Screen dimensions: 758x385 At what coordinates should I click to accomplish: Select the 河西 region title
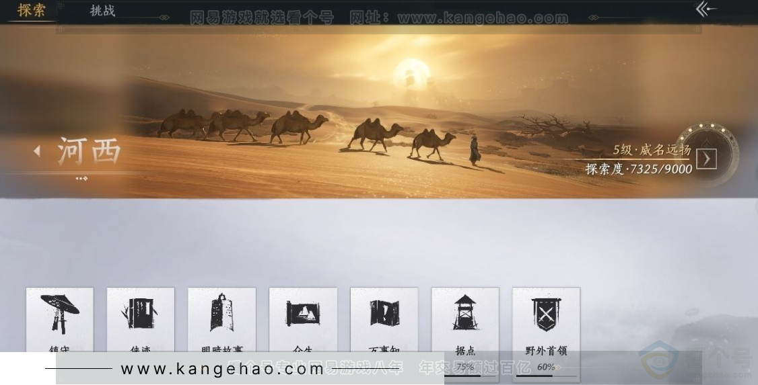pyautogui.click(x=89, y=151)
